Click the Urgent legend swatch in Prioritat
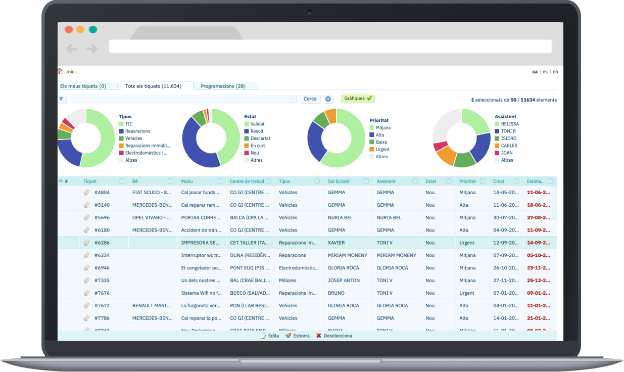The image size is (624, 372). coord(372,150)
